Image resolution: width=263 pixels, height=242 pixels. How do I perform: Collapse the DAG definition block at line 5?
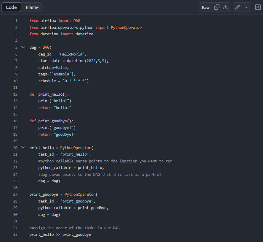click(x=23, y=47)
